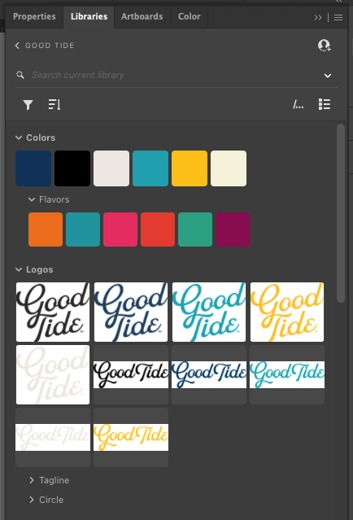The image size is (353, 520).
Task: Open the panel hamburger menu
Action: click(x=338, y=17)
